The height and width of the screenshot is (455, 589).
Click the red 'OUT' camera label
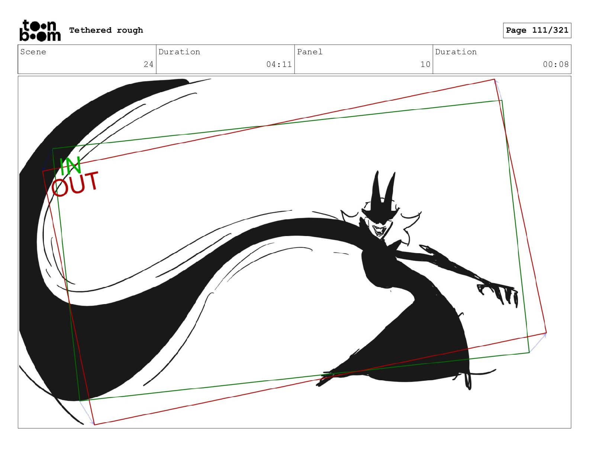pos(75,184)
